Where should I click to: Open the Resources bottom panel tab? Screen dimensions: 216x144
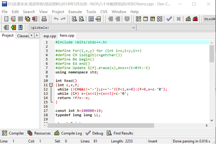[x=39, y=133]
